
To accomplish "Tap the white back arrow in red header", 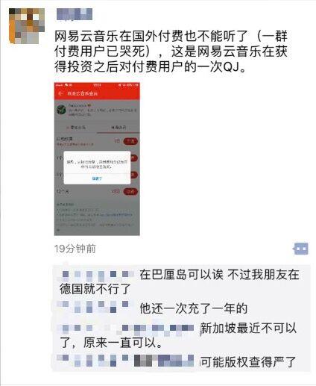I will click(x=60, y=93).
